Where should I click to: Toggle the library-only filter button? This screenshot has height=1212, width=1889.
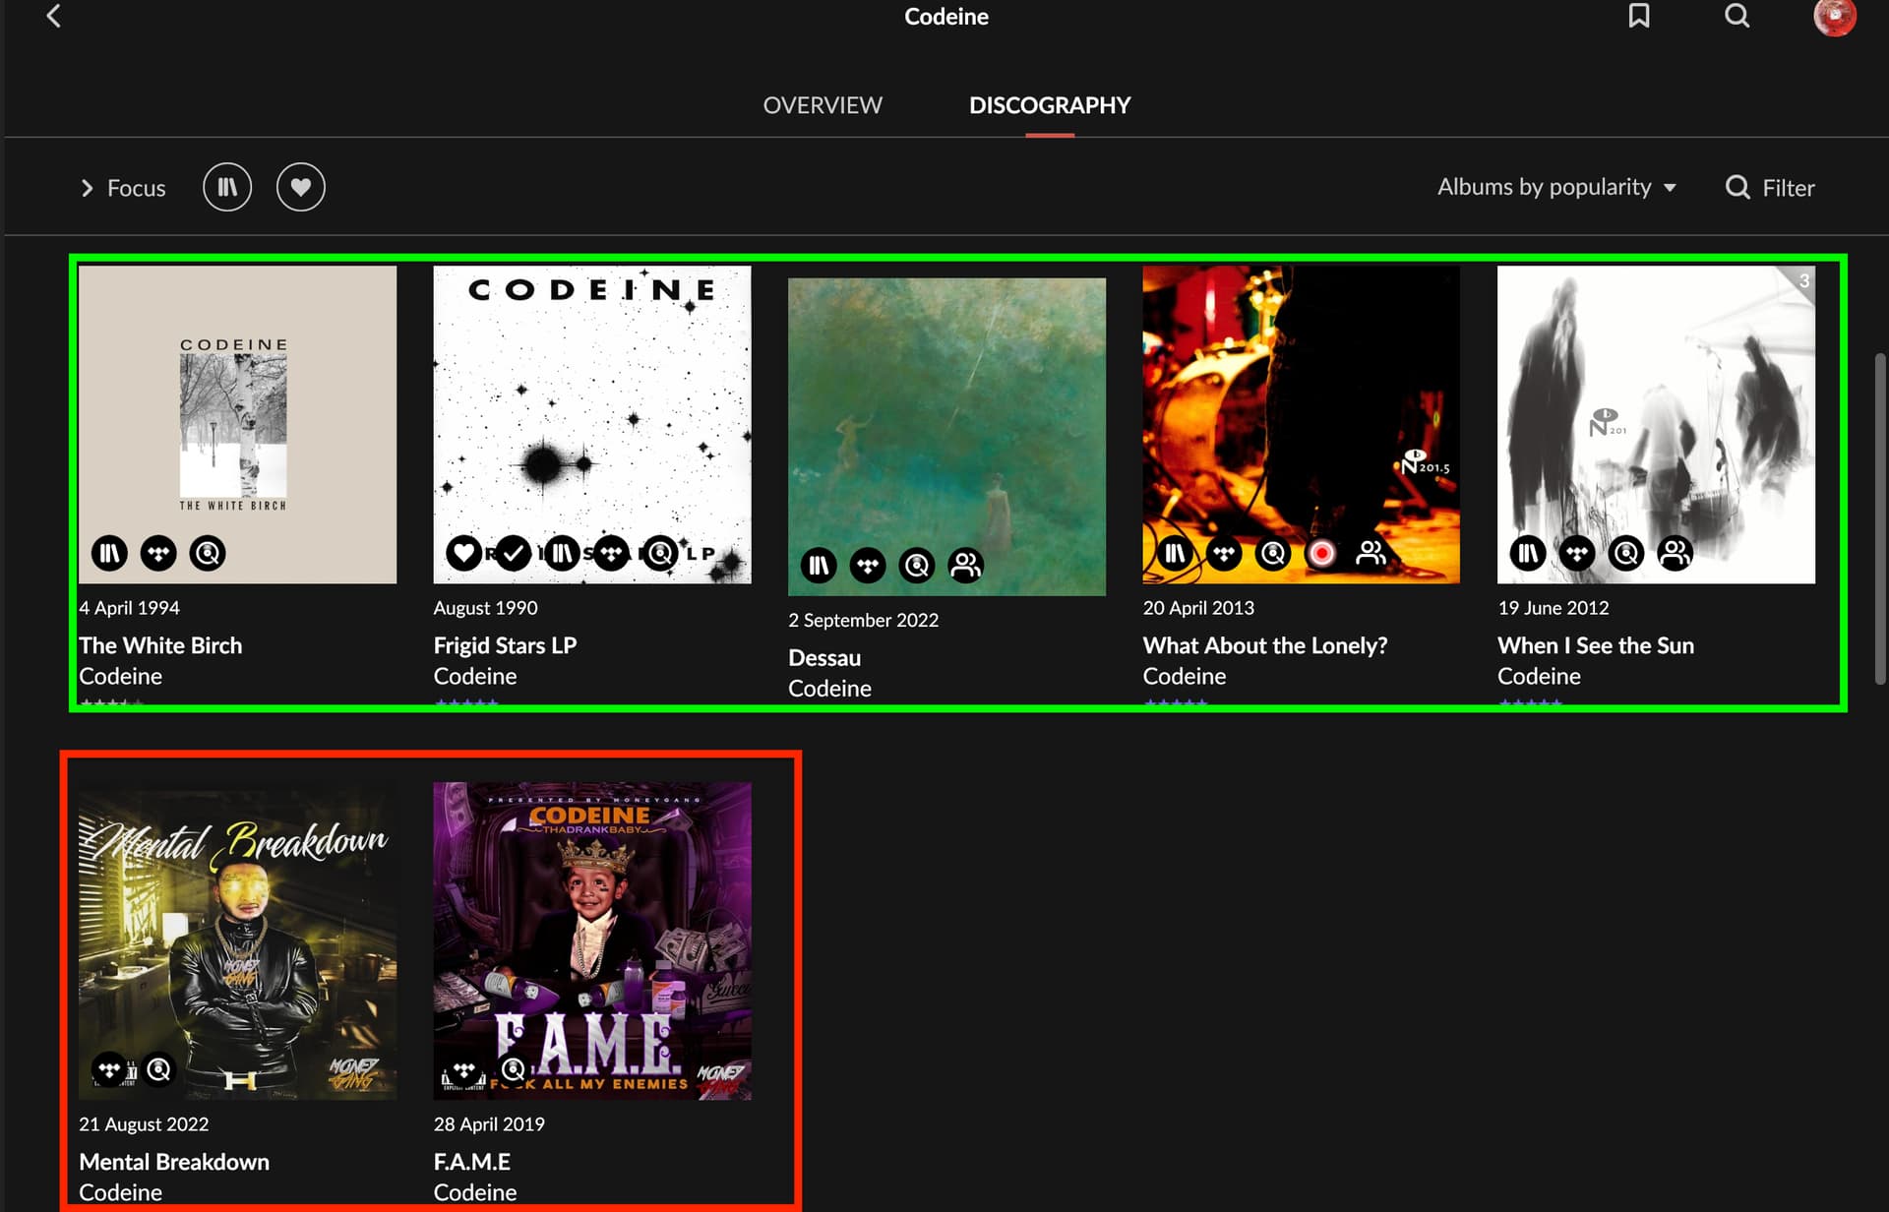click(x=227, y=187)
